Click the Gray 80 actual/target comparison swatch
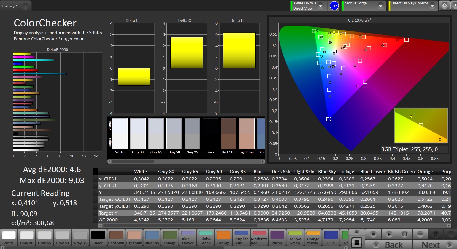This screenshot has height=249, width=457. coord(138,134)
